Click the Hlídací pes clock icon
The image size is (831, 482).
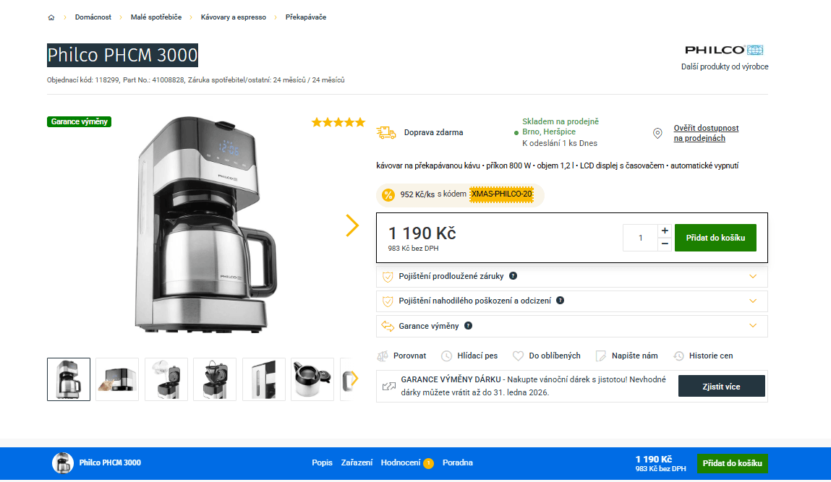(446, 356)
